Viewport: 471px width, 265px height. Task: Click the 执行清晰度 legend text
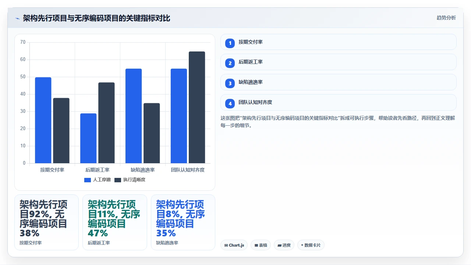134,180
